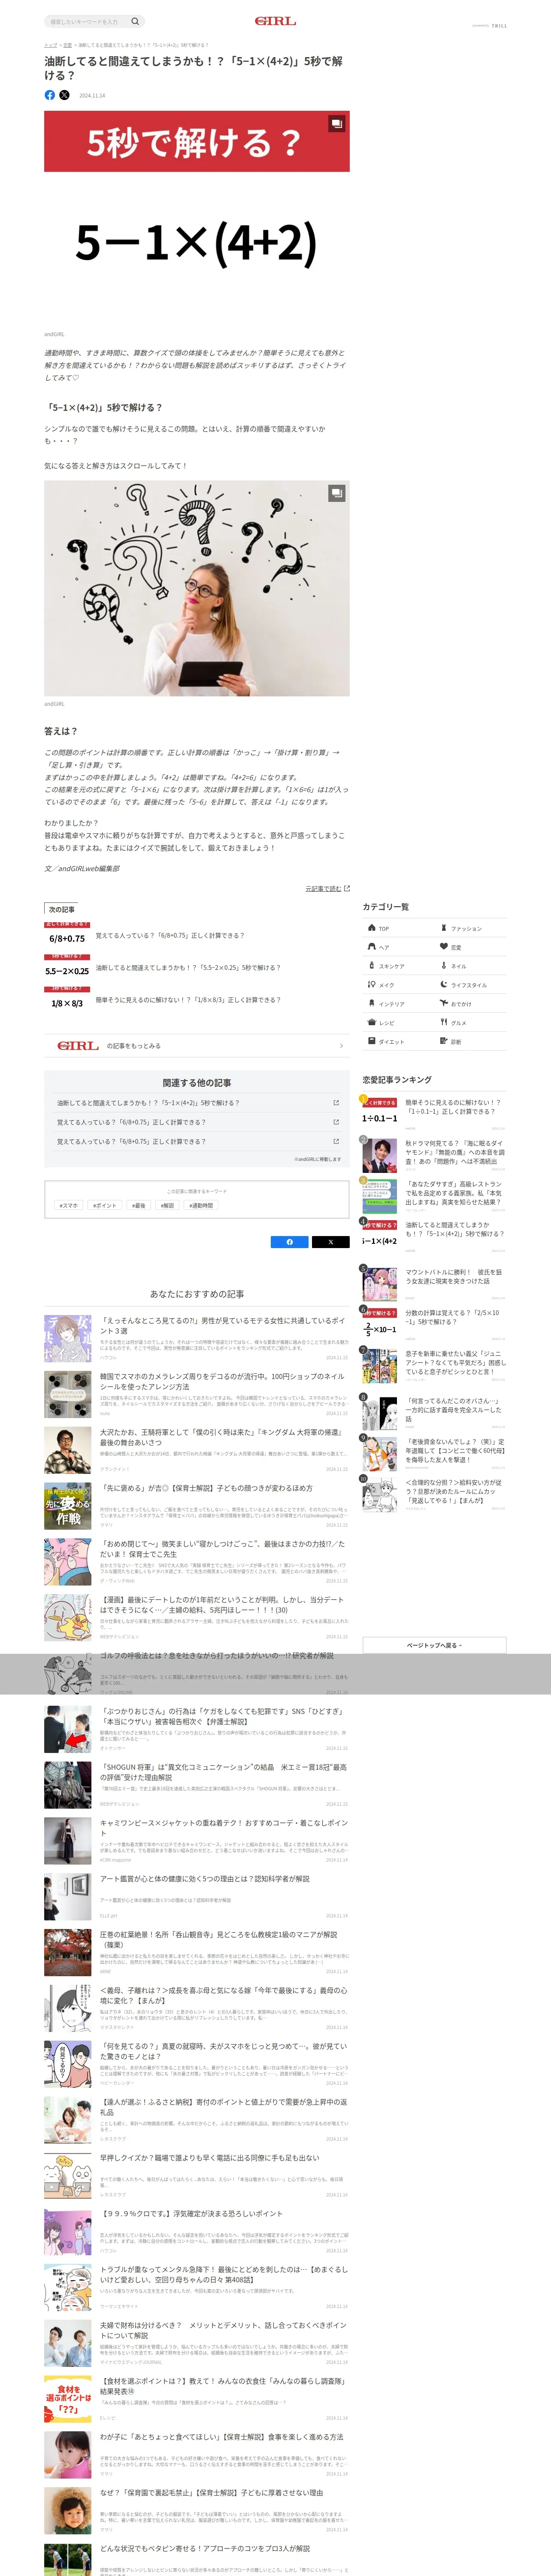Open gallery icon on thinking woman photo
The width and height of the screenshot is (551, 2576).
pyautogui.click(x=337, y=493)
